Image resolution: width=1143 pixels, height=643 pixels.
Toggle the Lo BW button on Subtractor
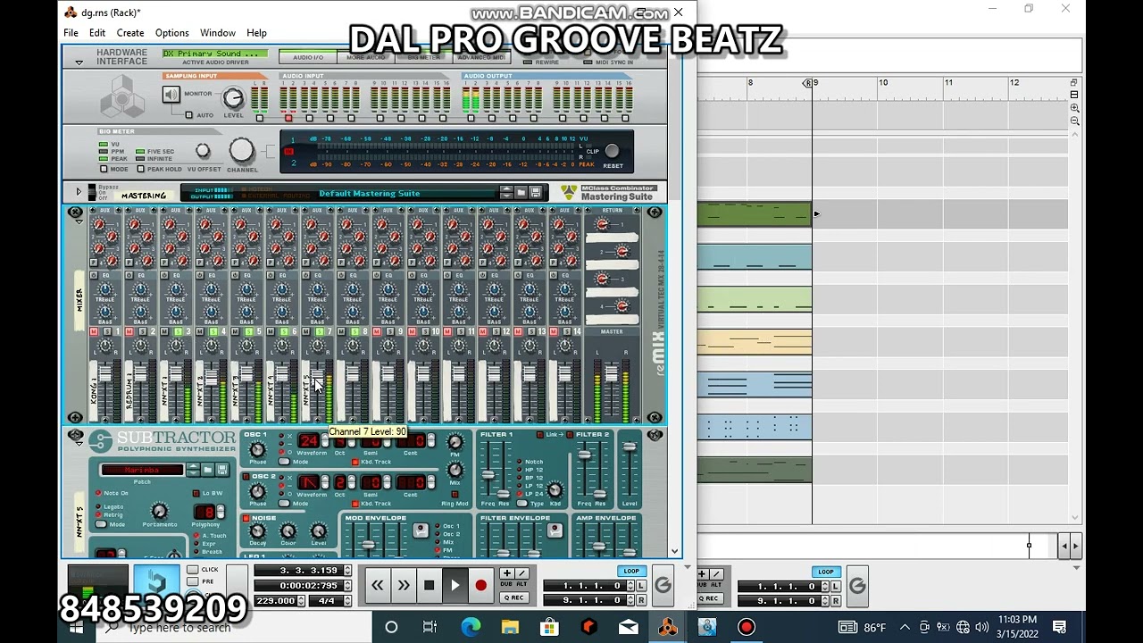(x=196, y=493)
